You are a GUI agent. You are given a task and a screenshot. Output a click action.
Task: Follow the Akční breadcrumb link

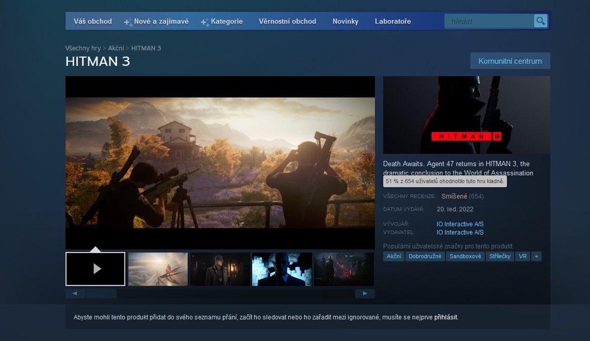116,48
